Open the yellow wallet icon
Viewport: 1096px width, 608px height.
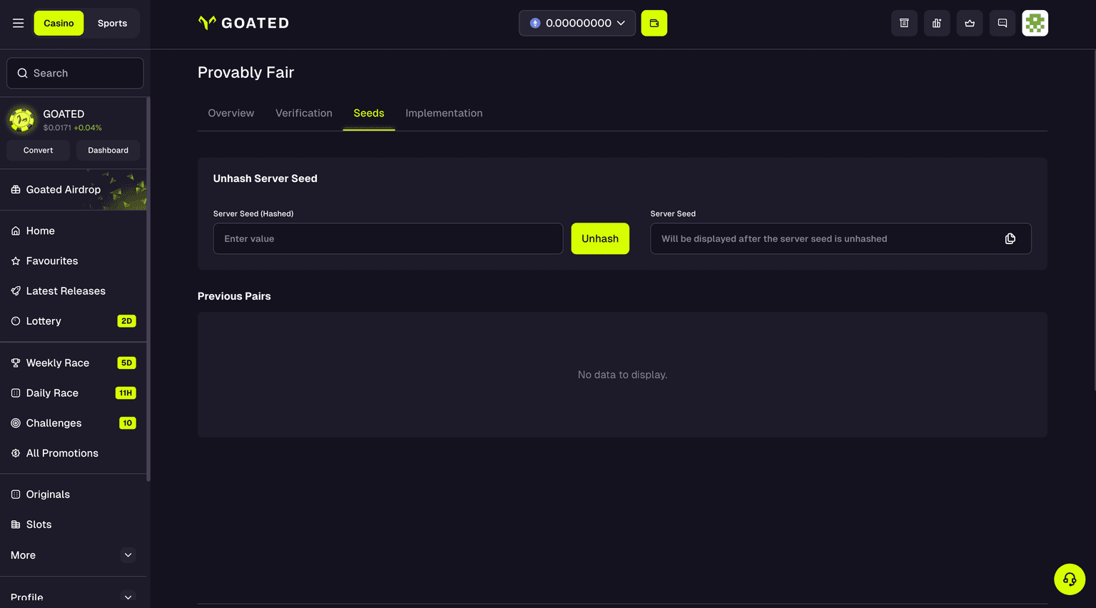click(x=654, y=23)
